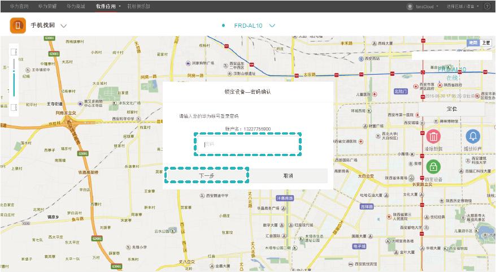
Task: Click the dialog title 锁定设备—密码确认
Action: [247, 92]
